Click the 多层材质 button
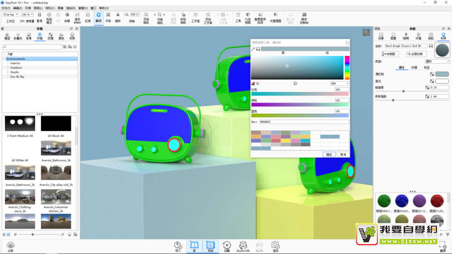This screenshot has width=452, height=254. pos(416,54)
